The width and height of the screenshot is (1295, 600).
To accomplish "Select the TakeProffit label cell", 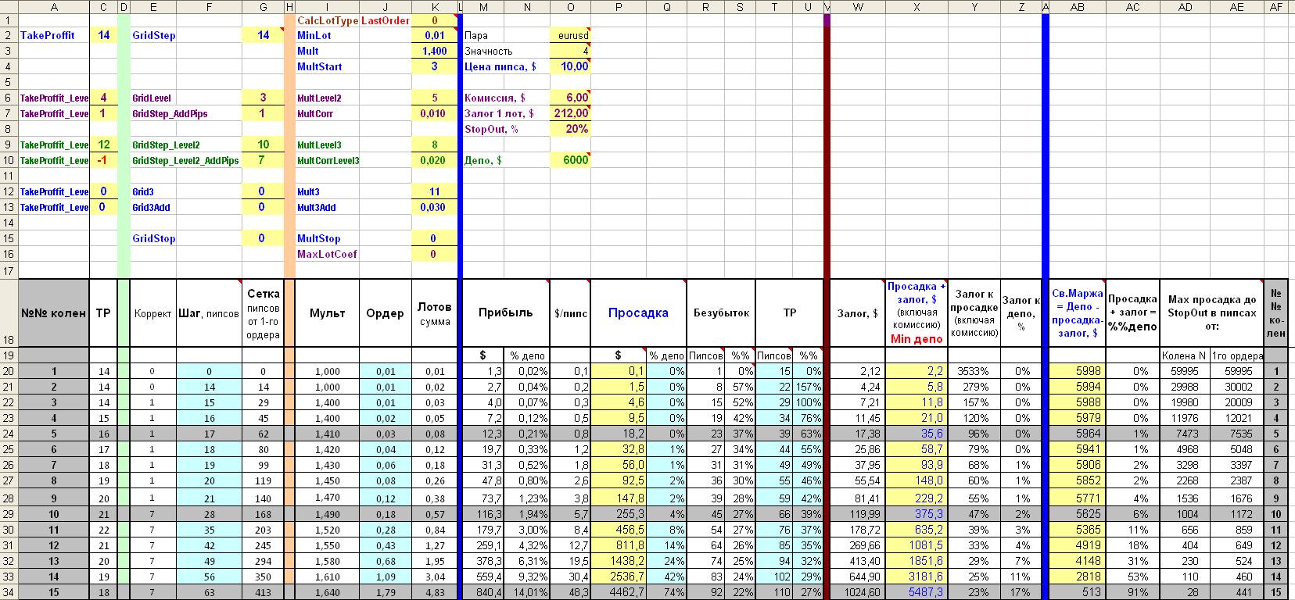I will coord(54,35).
